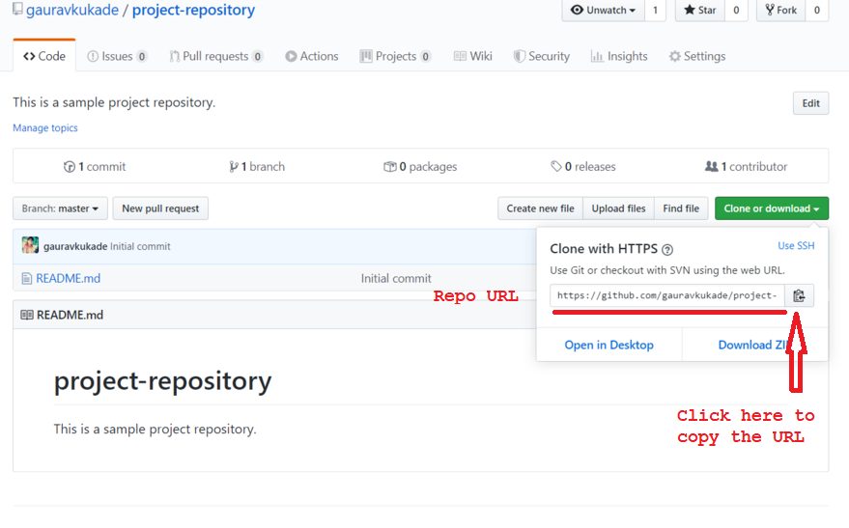View the 1 branch list
The image size is (849, 528).
(257, 167)
